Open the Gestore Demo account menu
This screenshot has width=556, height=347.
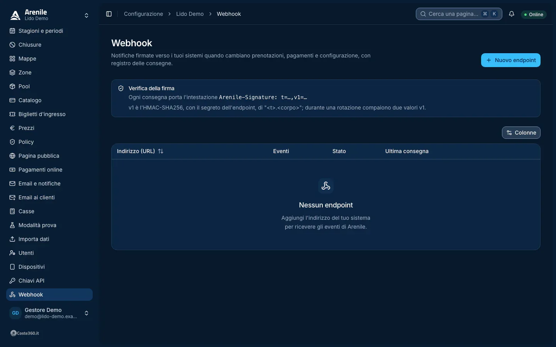[x=49, y=313]
